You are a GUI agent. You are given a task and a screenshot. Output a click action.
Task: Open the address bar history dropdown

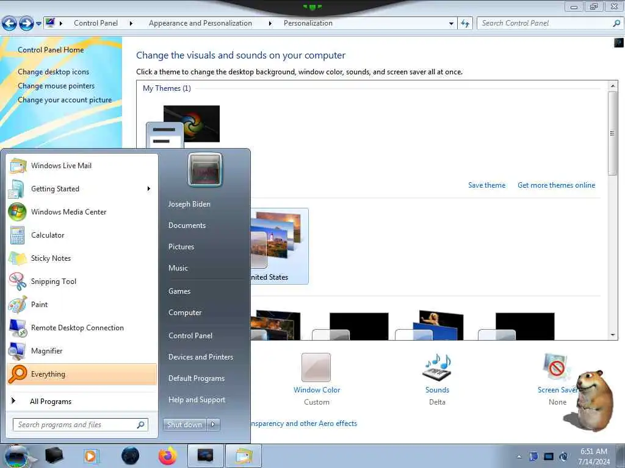coord(451,24)
